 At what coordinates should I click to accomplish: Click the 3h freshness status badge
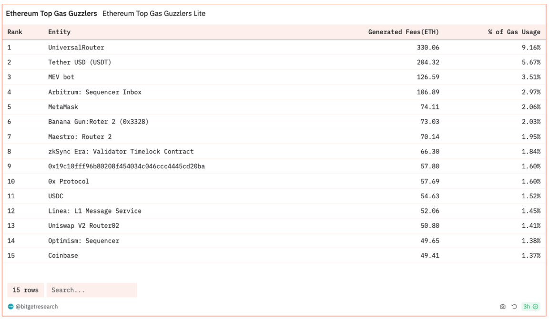point(530,307)
